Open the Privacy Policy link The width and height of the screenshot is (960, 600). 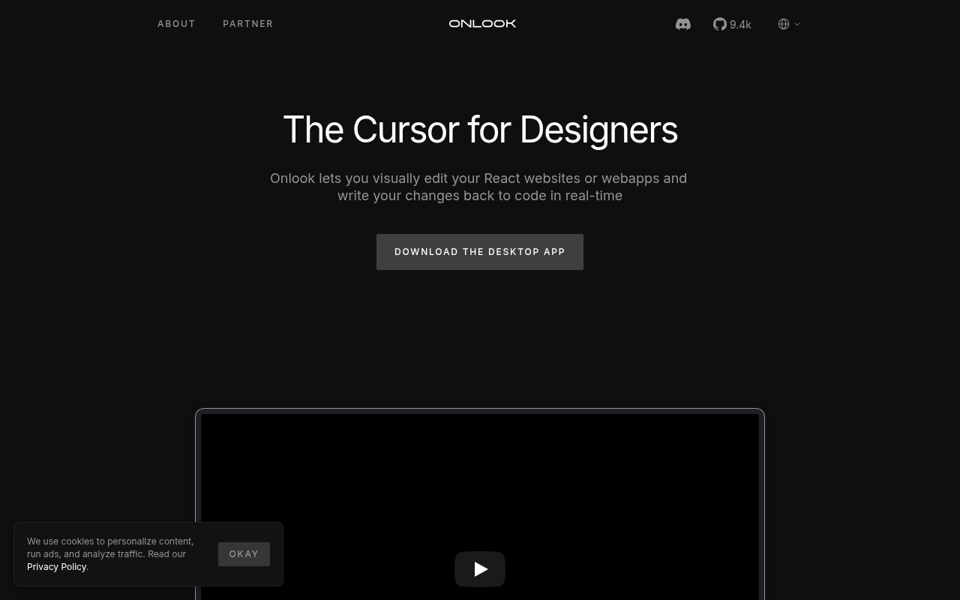click(x=56, y=567)
